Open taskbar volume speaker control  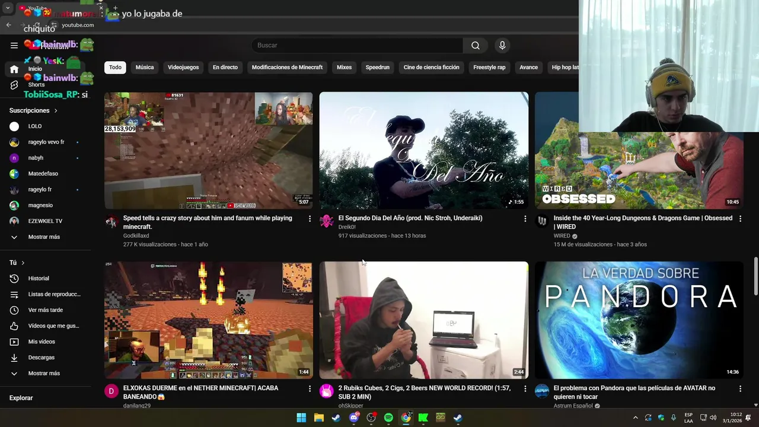click(713, 418)
